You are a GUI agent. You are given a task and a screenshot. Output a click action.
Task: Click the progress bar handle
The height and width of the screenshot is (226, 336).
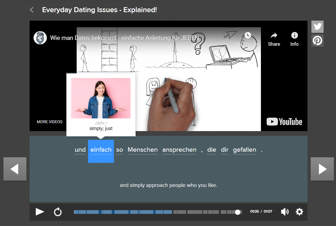(238, 212)
